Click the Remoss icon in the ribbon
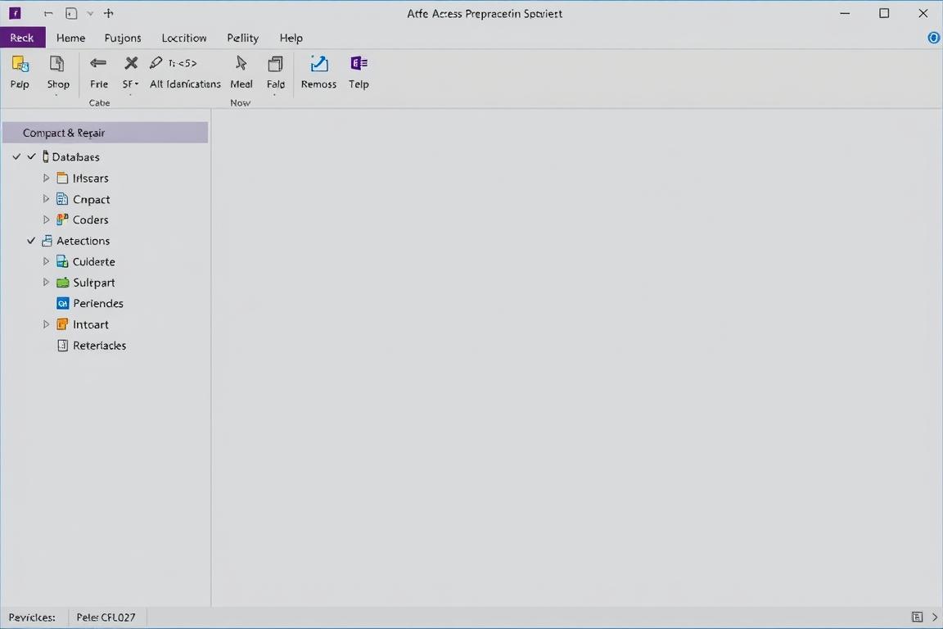 click(318, 64)
